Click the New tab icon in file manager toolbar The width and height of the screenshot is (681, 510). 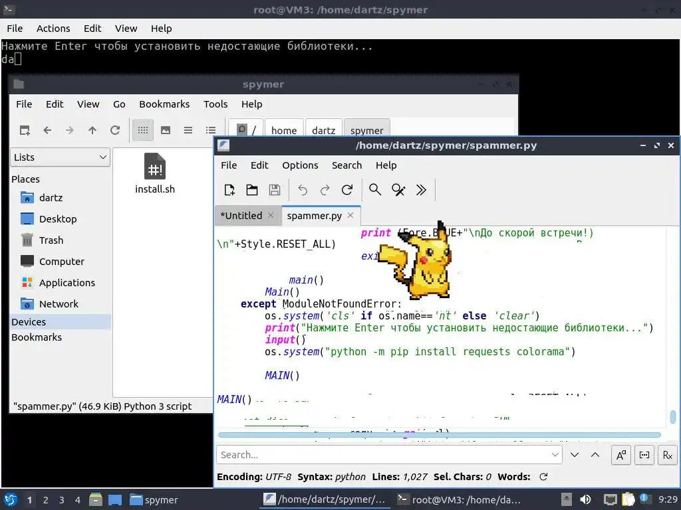point(25,130)
